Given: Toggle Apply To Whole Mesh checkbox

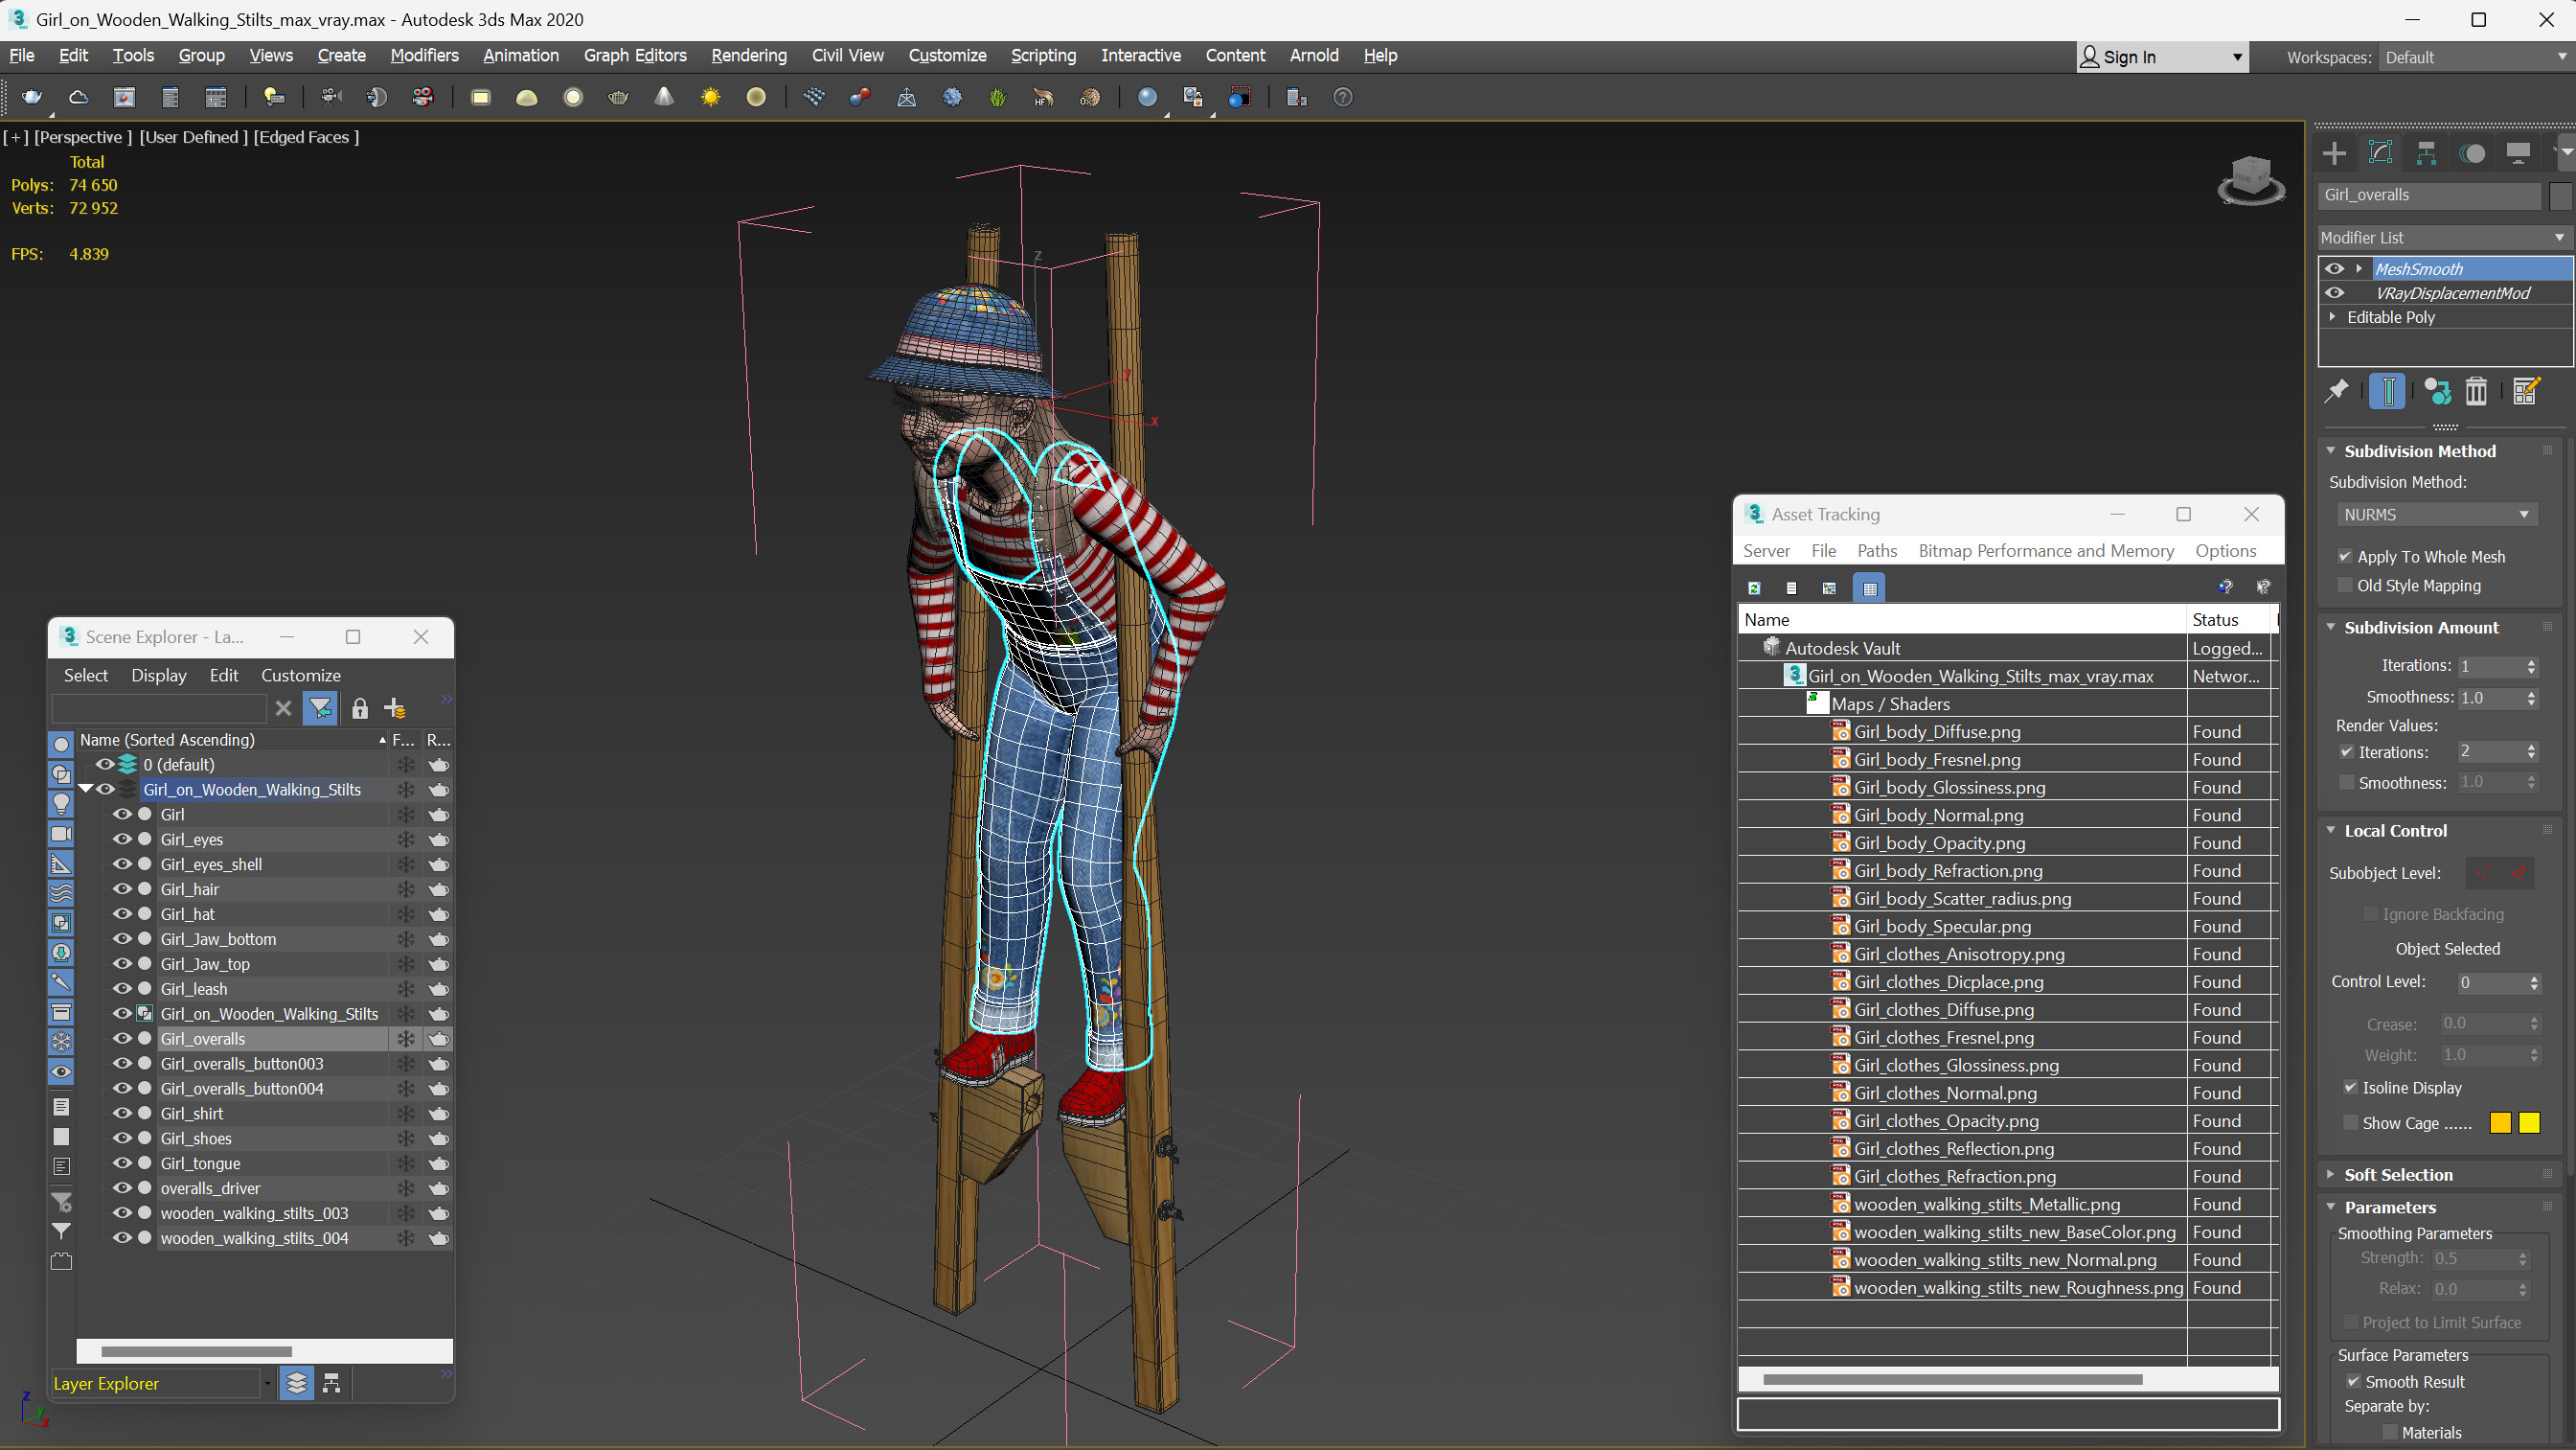Looking at the screenshot, I should click(x=2345, y=557).
